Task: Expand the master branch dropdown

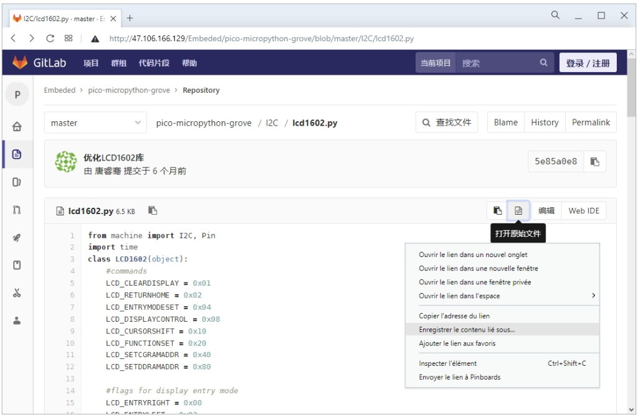Action: point(95,123)
